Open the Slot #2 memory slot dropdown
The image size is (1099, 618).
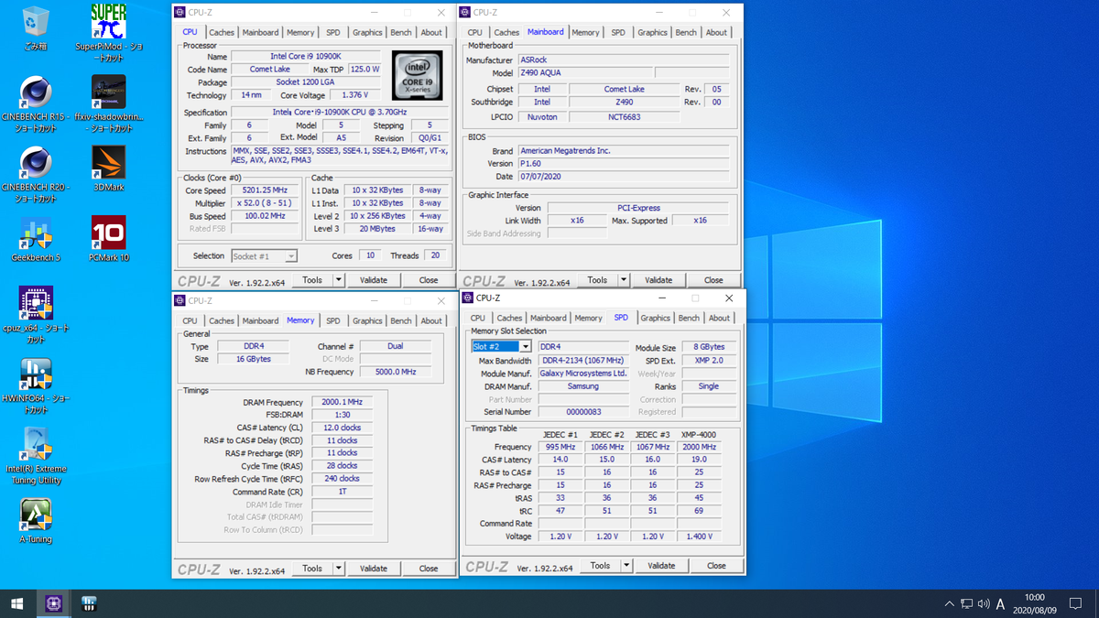(501, 346)
